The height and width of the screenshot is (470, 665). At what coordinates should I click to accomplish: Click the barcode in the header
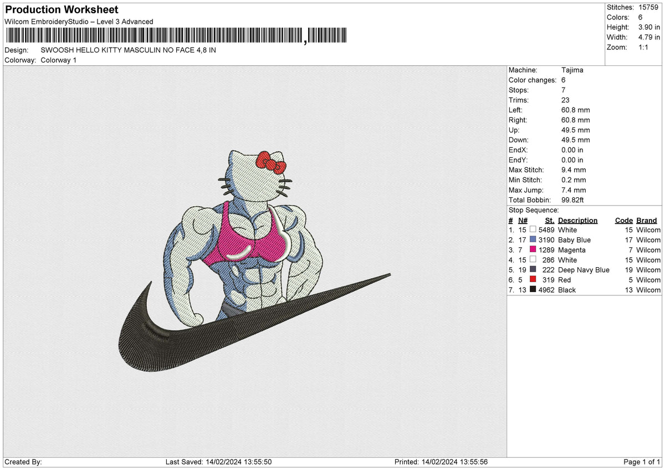pyautogui.click(x=177, y=36)
